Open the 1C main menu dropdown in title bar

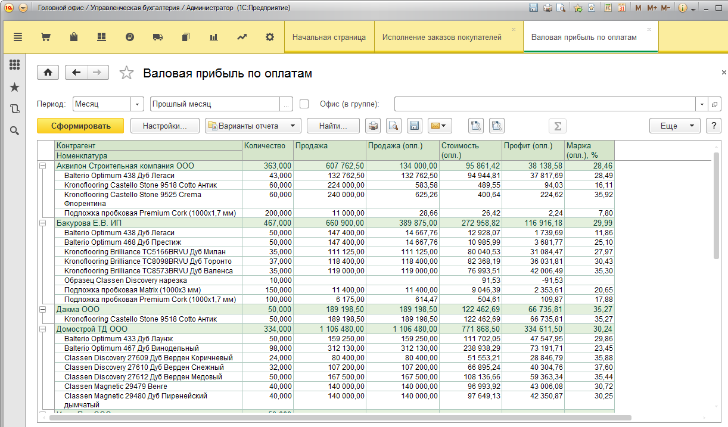click(23, 8)
